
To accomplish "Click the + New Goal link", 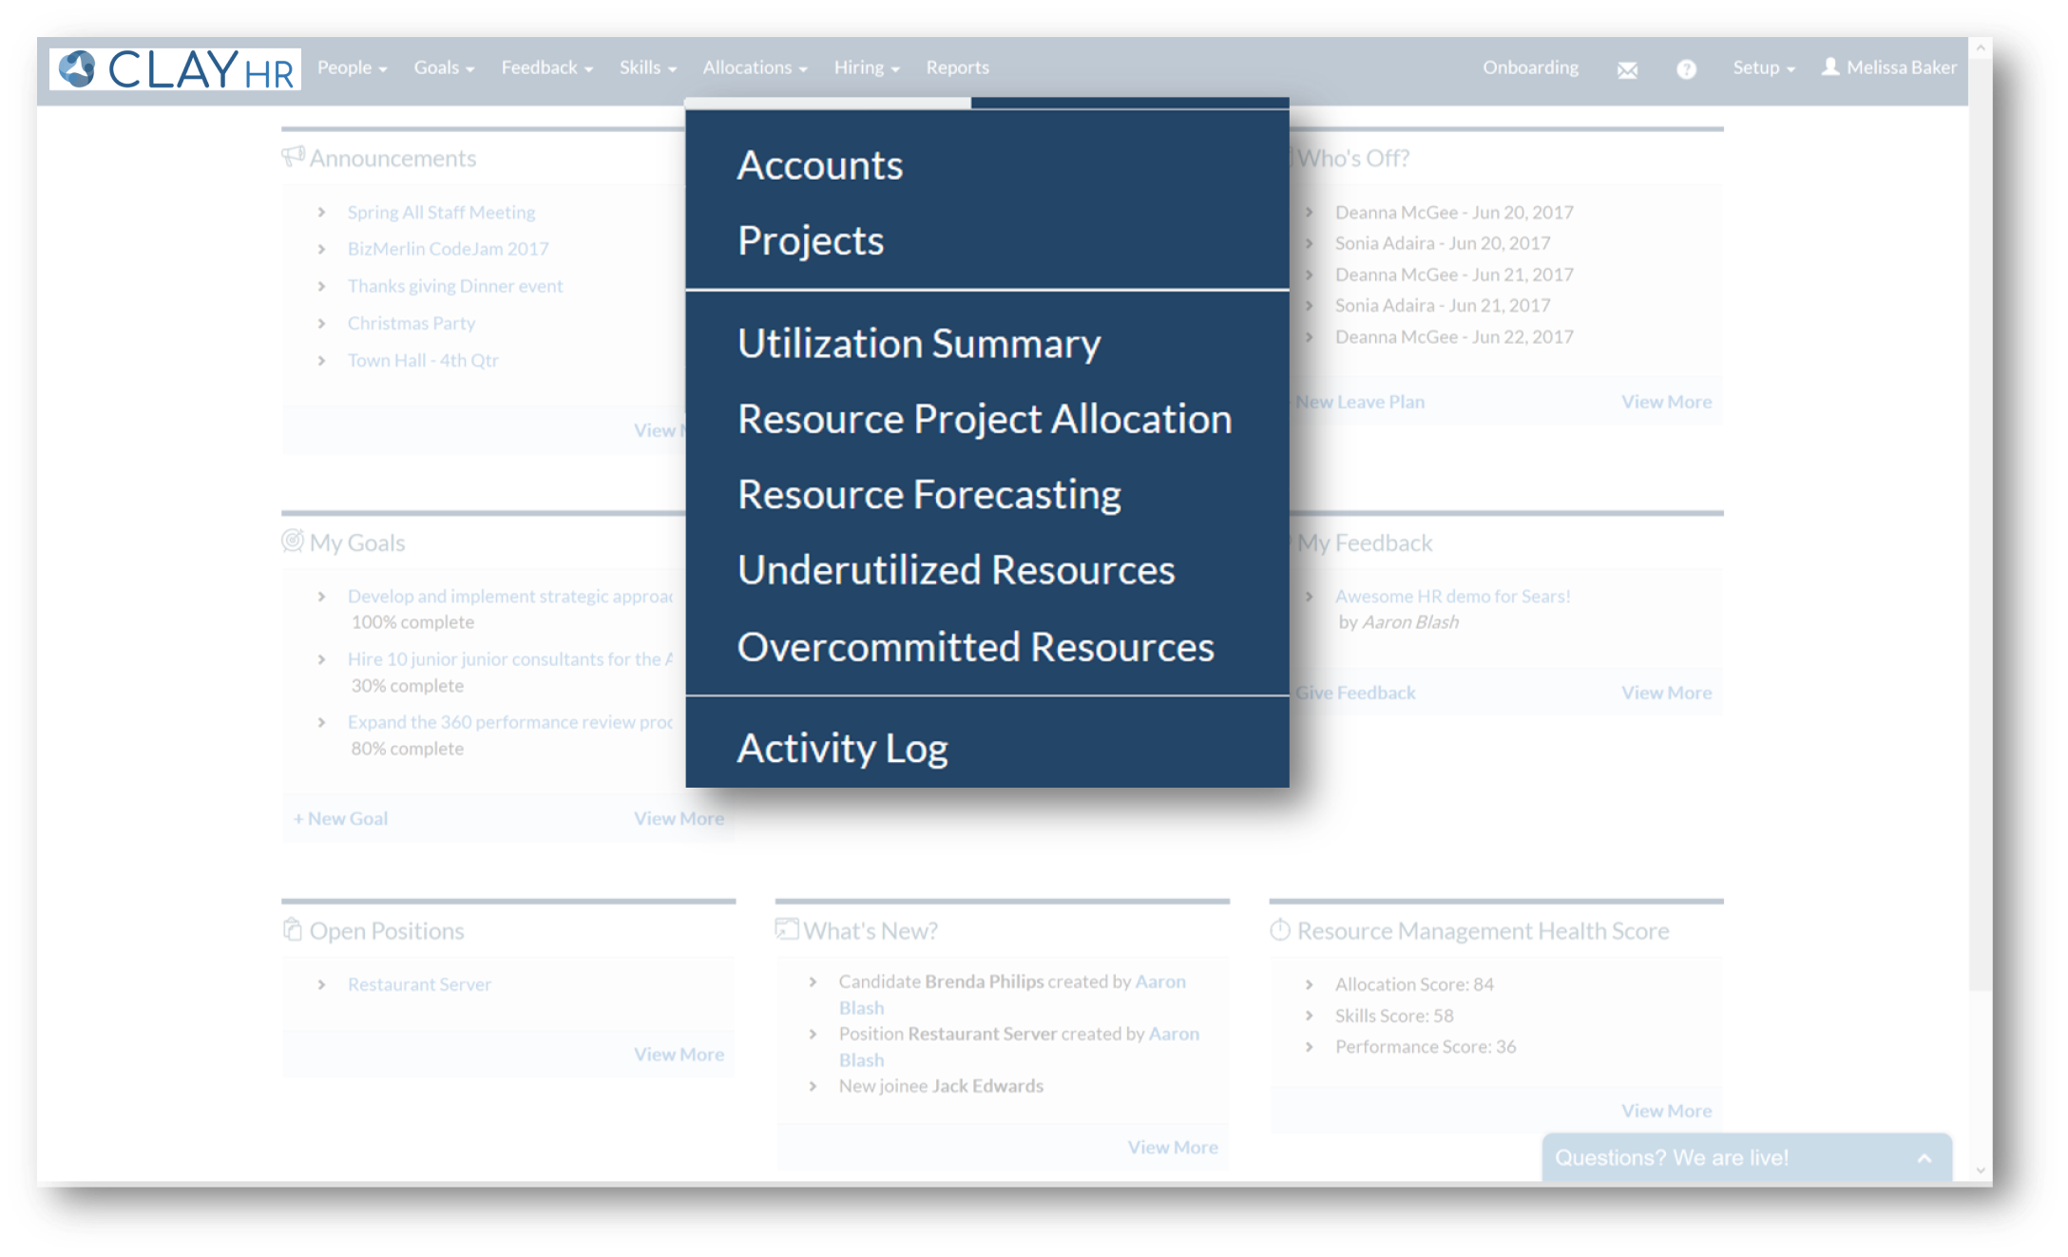I will click(340, 818).
